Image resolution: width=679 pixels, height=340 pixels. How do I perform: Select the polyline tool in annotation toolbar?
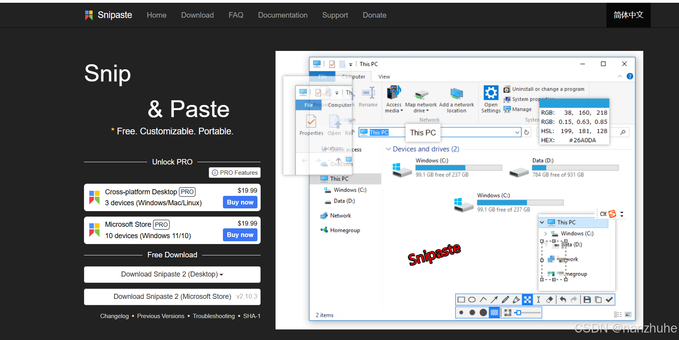point(483,300)
